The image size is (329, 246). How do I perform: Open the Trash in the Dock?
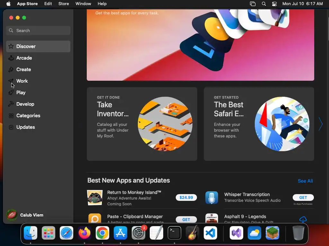click(298, 233)
